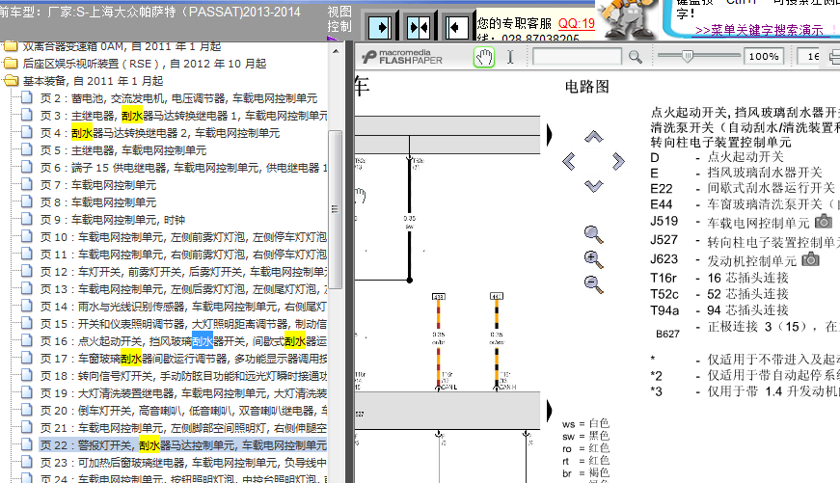Click the tree scrollbar up arrow
Viewport: 840px width, 483px height.
point(336,51)
